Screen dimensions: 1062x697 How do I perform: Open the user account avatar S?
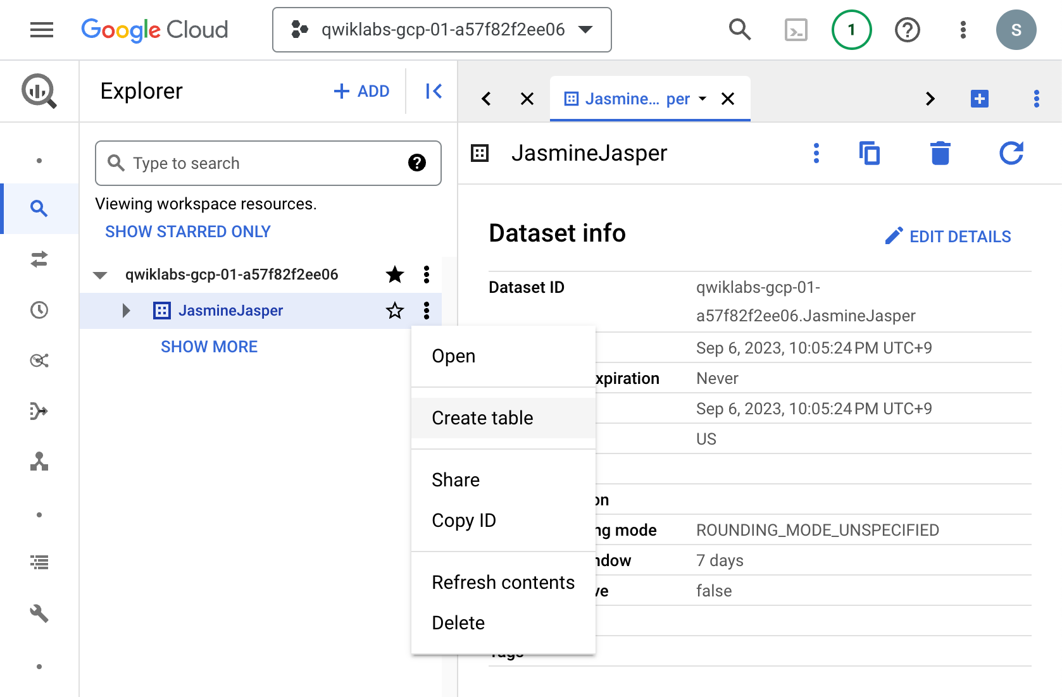[1016, 30]
